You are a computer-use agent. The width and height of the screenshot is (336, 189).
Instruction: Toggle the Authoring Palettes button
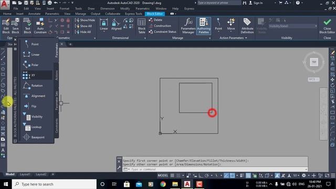tap(204, 26)
